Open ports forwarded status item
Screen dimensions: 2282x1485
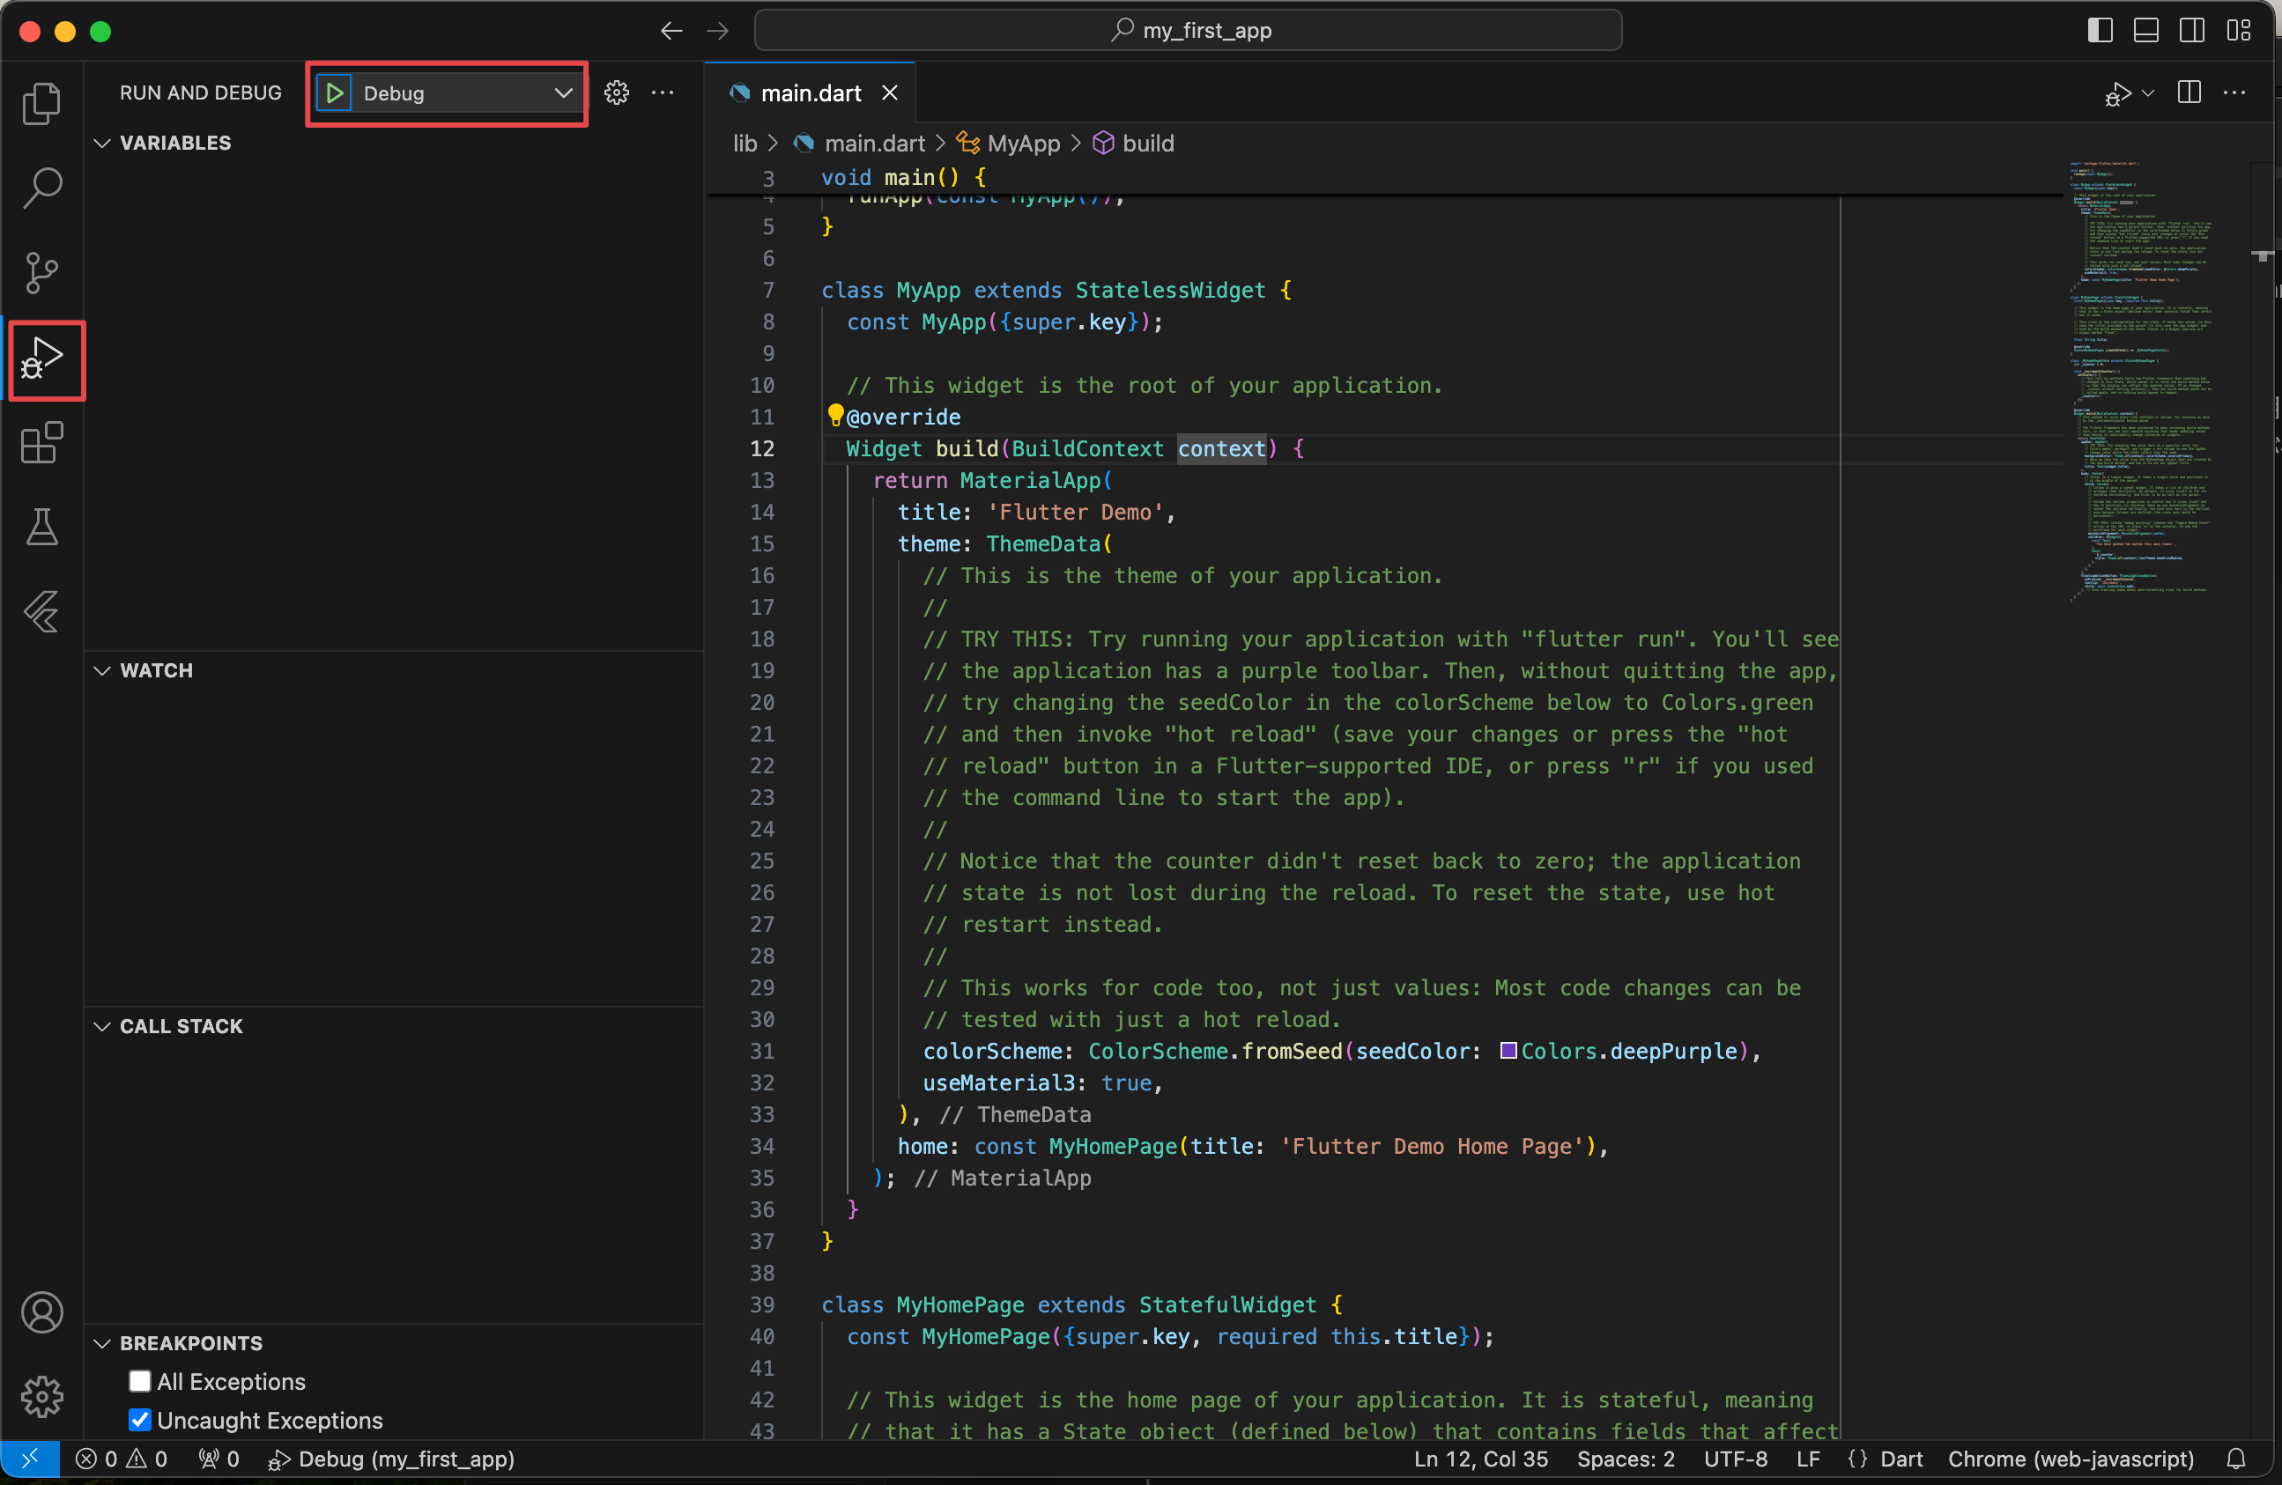click(x=219, y=1459)
